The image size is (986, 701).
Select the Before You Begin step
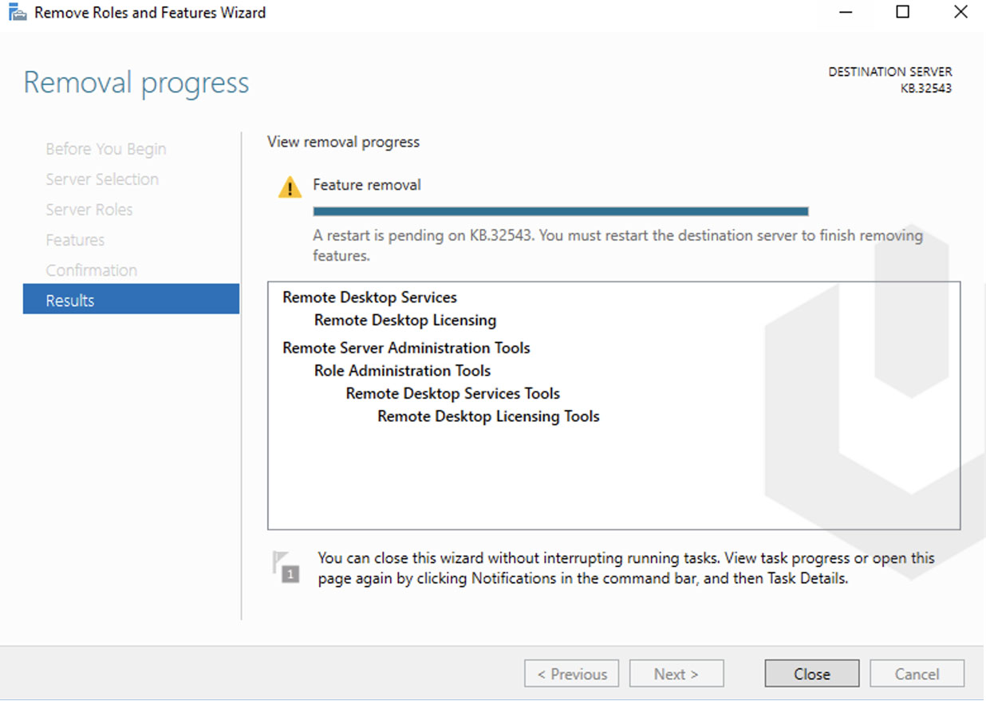coord(105,148)
